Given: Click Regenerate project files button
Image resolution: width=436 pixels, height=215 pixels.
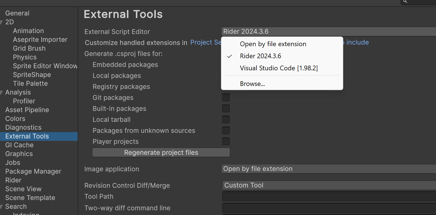Looking at the screenshot, I should pyautogui.click(x=161, y=152).
